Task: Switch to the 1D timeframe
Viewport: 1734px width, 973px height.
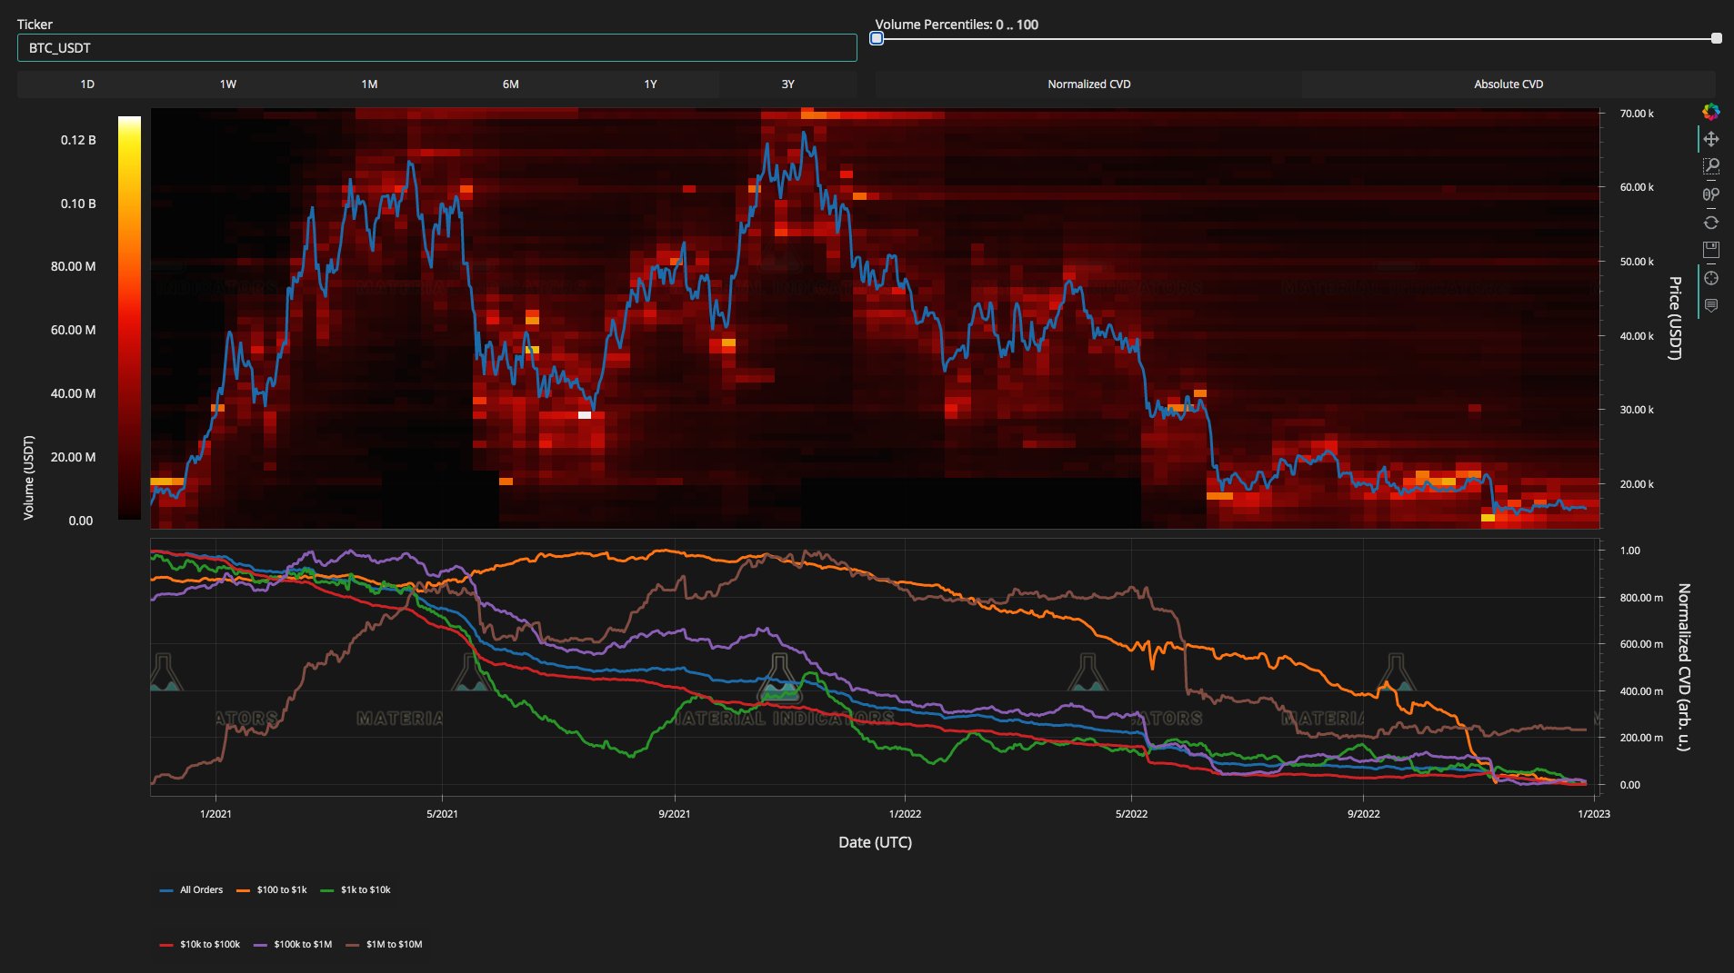Action: click(x=87, y=84)
